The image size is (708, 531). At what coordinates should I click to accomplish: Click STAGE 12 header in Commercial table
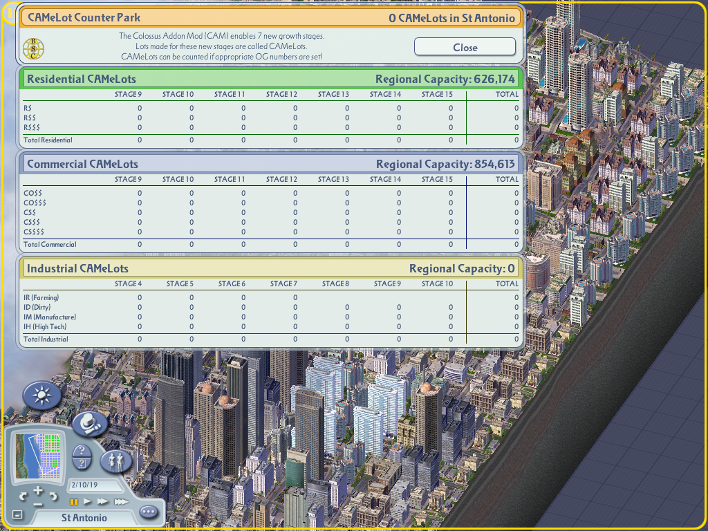coord(281,180)
